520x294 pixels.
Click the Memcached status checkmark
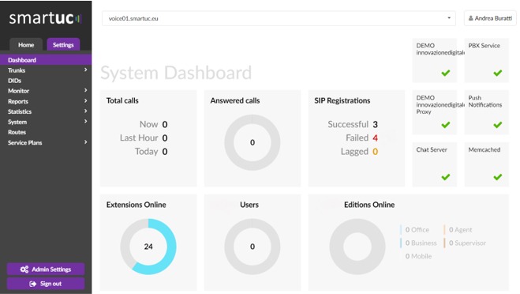click(497, 177)
